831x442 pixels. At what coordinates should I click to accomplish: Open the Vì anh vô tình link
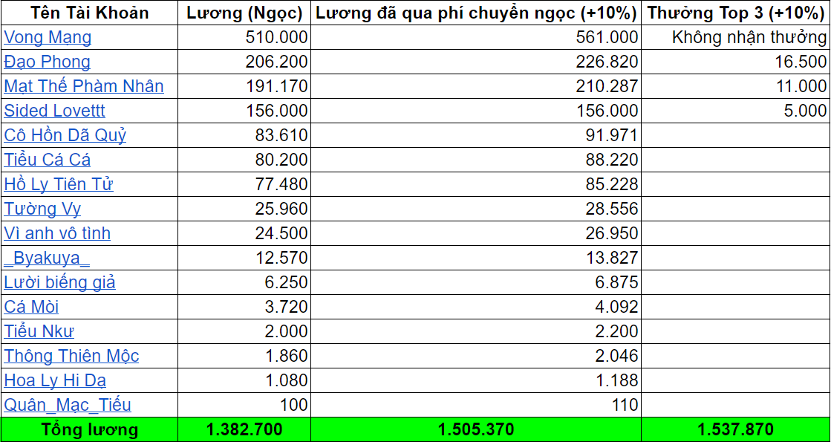point(56,233)
